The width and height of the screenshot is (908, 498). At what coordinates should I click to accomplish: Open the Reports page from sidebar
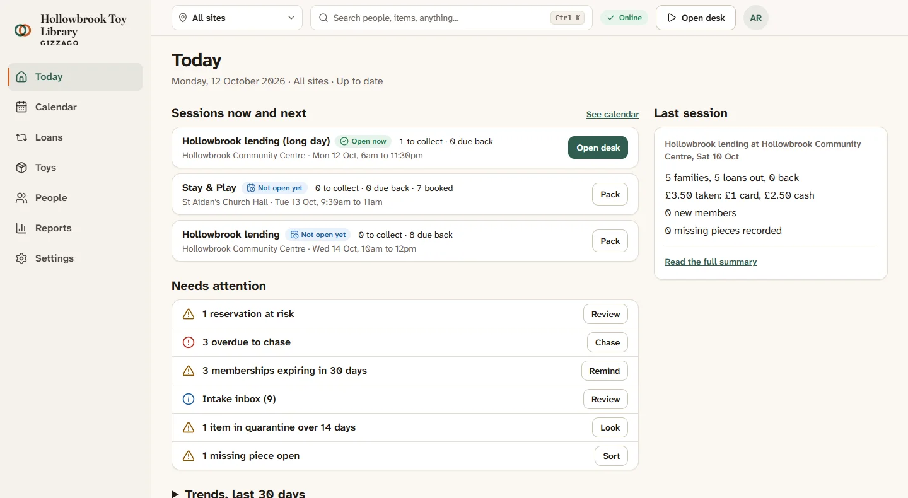point(75,228)
